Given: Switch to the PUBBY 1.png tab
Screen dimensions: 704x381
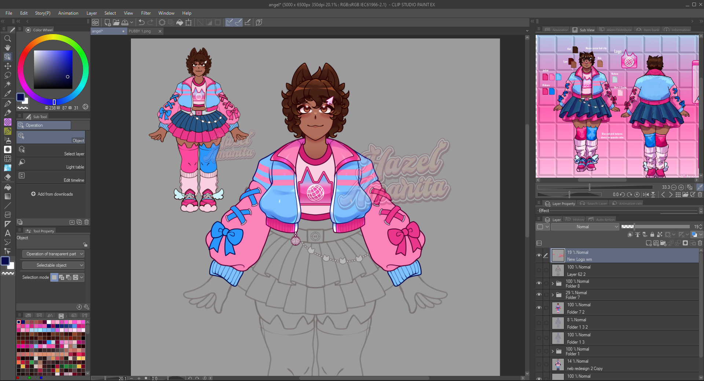Looking at the screenshot, I should point(140,31).
